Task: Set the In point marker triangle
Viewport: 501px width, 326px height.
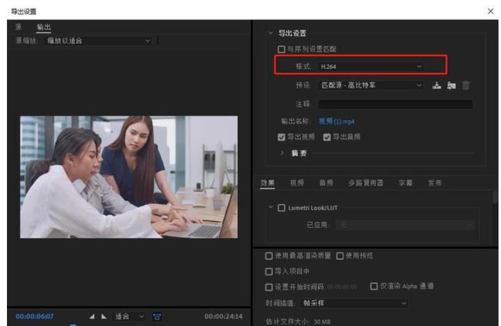Action: (x=92, y=317)
